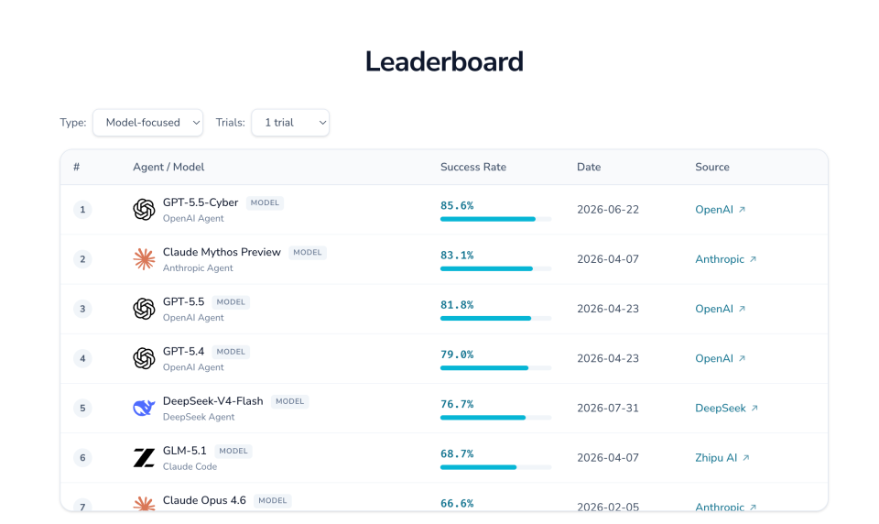Click the Date column header
879x524 pixels.
(589, 168)
